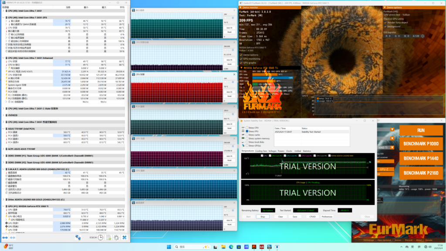Click the HWiNFO save report icon
Image resolution: width=446 pixels, height=251 pixels.
tap(108, 238)
